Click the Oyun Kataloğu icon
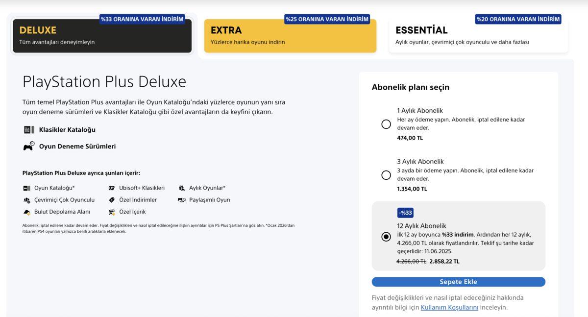 27,188
